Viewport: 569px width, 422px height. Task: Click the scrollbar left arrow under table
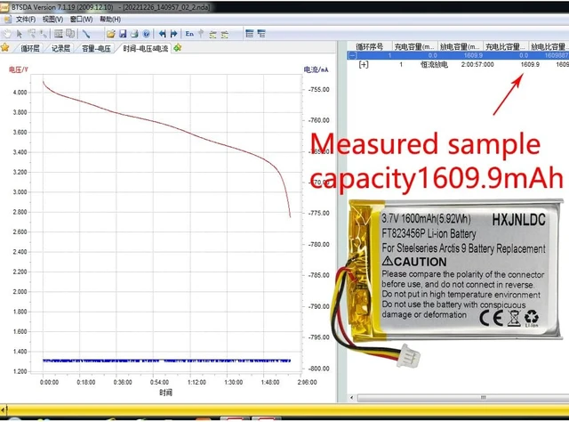352,398
